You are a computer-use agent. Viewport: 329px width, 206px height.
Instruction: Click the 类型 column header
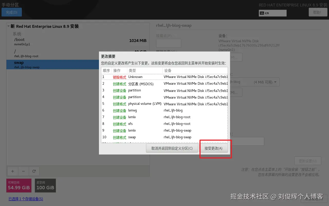145,71
